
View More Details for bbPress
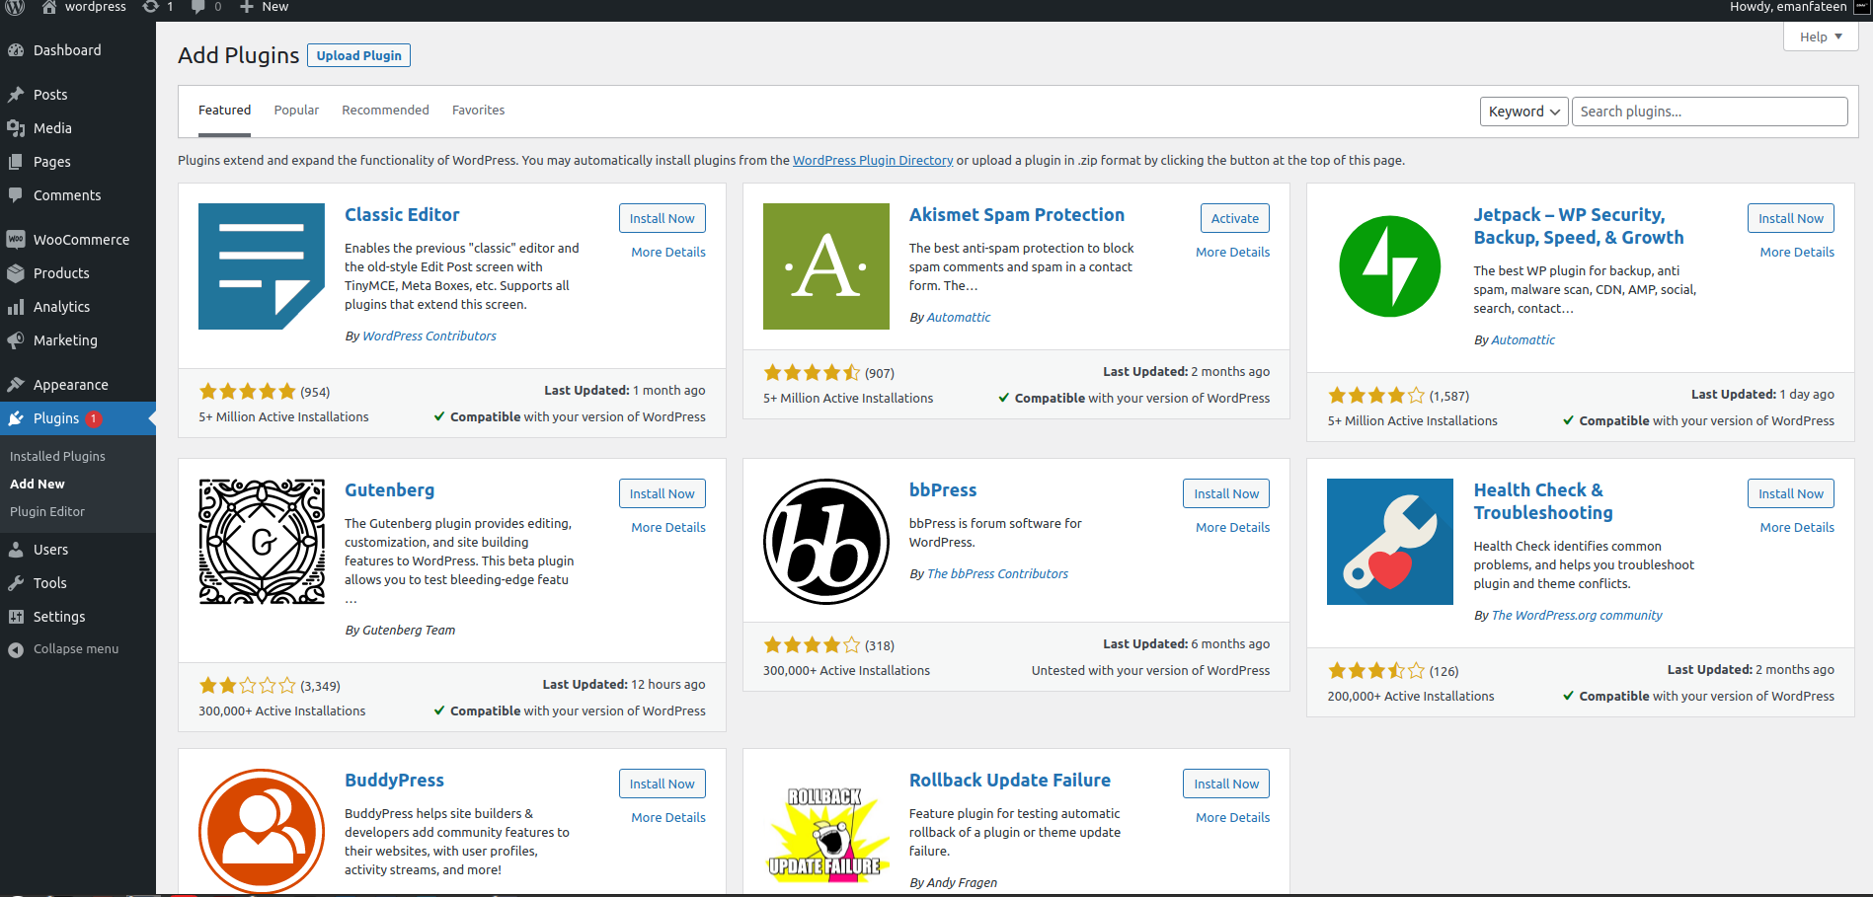tap(1232, 528)
